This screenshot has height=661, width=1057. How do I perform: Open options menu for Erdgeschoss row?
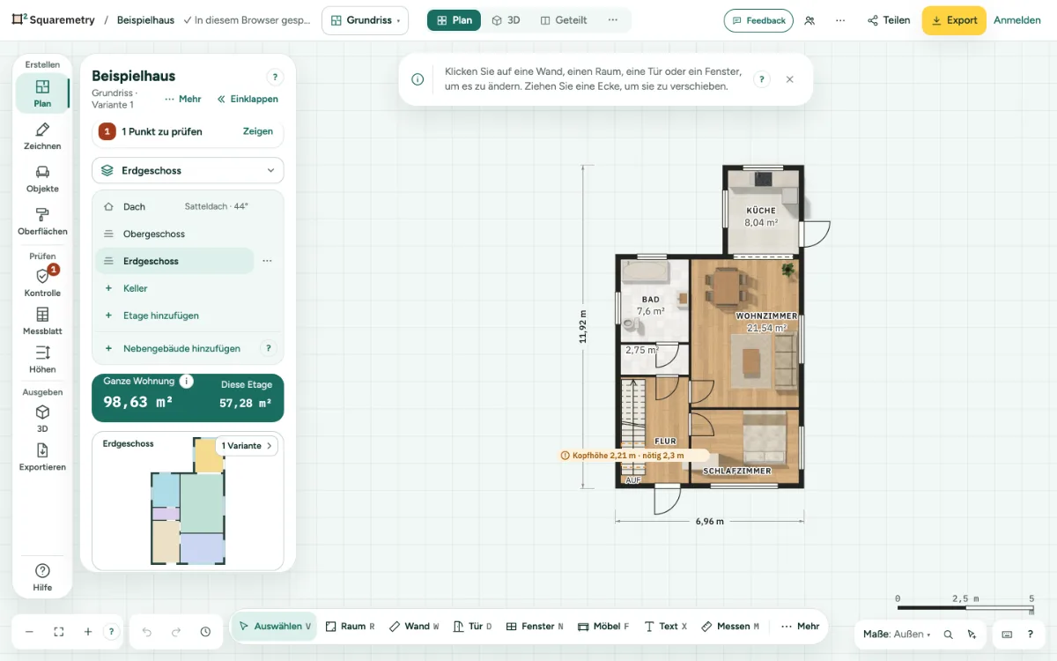click(267, 261)
